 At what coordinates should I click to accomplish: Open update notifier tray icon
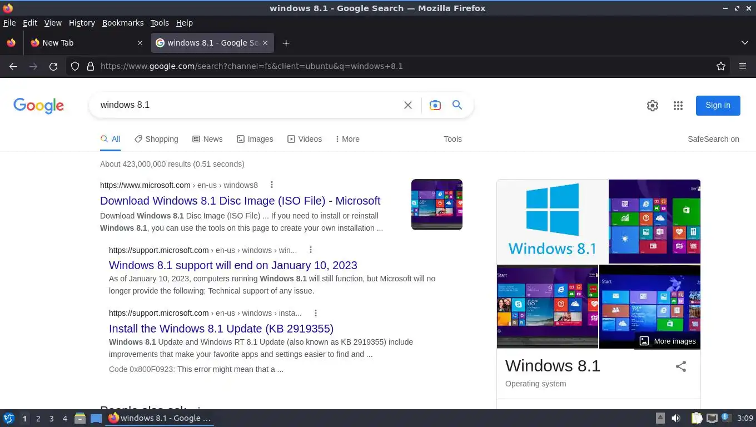coord(725,418)
